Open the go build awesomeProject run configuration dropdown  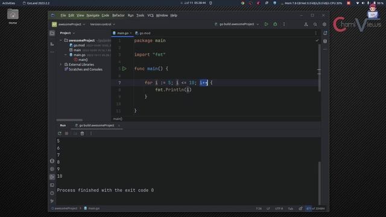coord(237,24)
